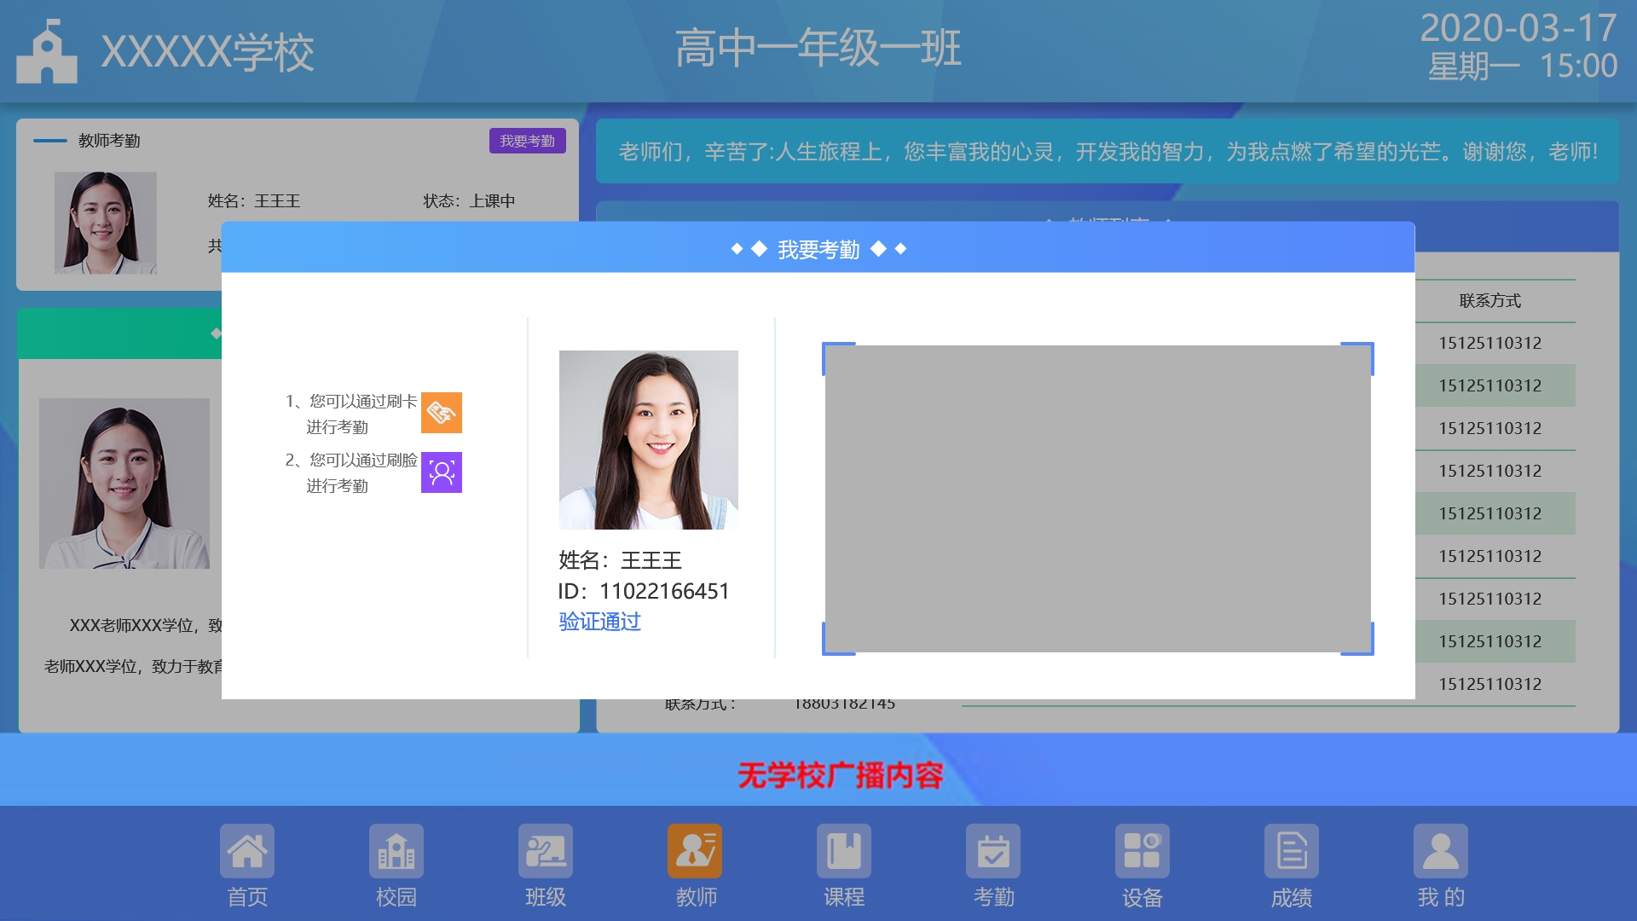1637x921 pixels.
Task: Open the 设备 device icon
Action: (x=1142, y=851)
